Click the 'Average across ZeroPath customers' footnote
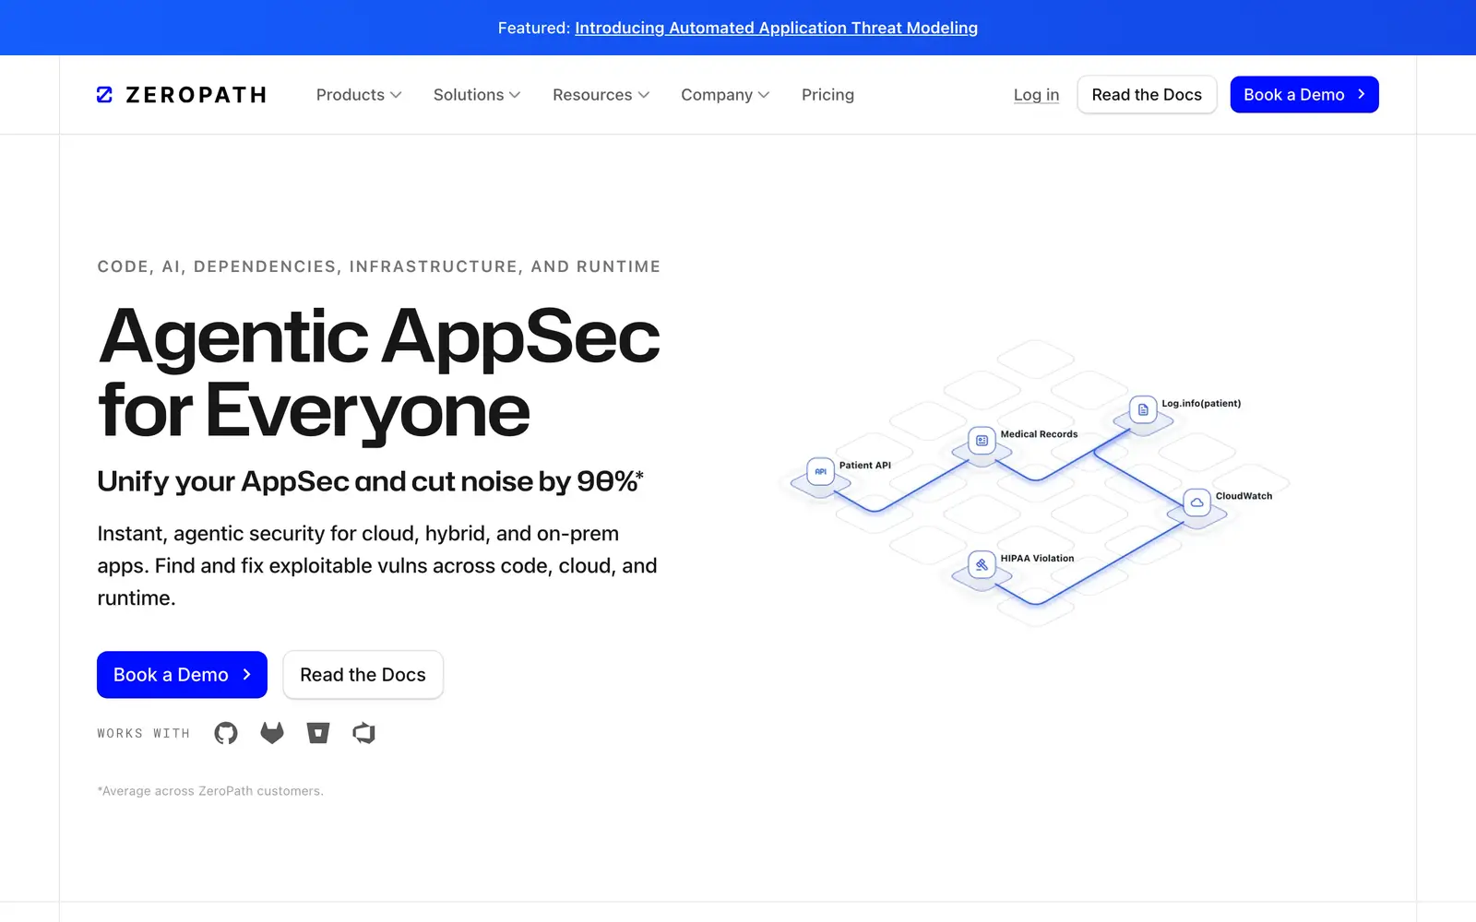Viewport: 1476px width, 922px height. tap(210, 791)
